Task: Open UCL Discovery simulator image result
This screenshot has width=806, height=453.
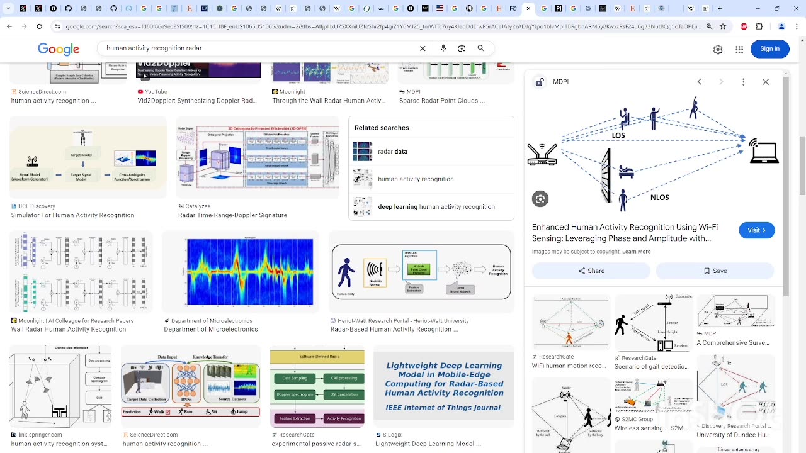Action: click(x=88, y=157)
